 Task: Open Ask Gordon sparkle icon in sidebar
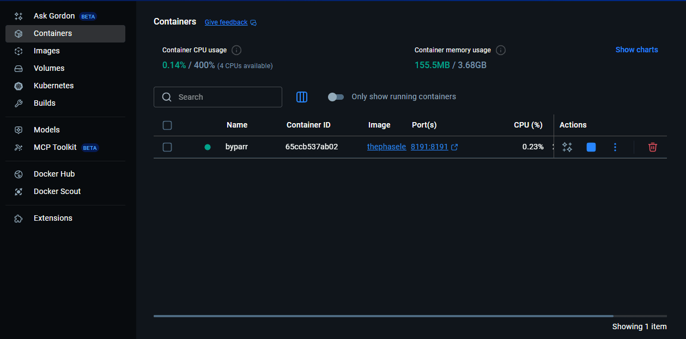click(x=19, y=16)
